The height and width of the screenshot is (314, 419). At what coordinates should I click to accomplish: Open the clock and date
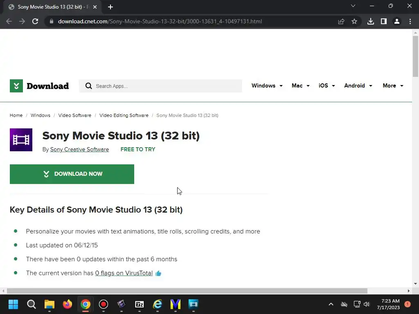[388, 304]
